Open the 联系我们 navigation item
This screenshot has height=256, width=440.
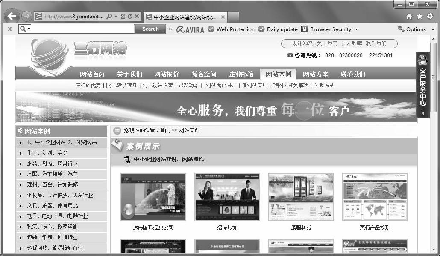pyautogui.click(x=353, y=74)
